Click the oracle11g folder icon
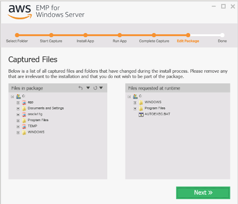 pos(24,114)
